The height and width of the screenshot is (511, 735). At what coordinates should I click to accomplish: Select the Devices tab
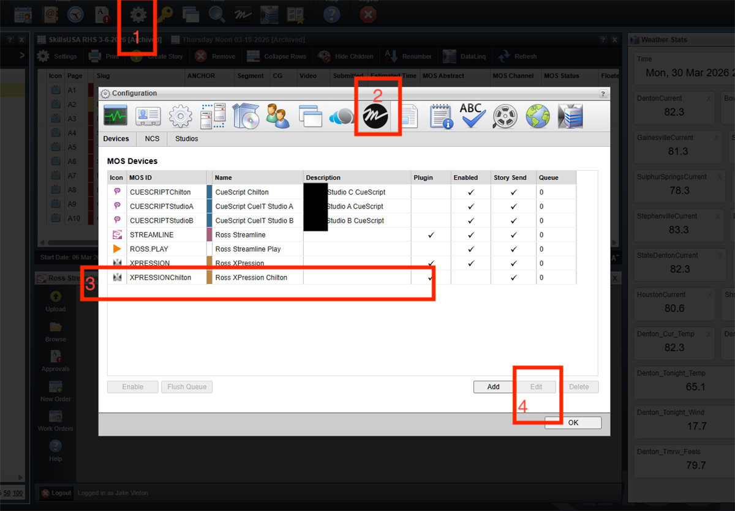point(116,139)
